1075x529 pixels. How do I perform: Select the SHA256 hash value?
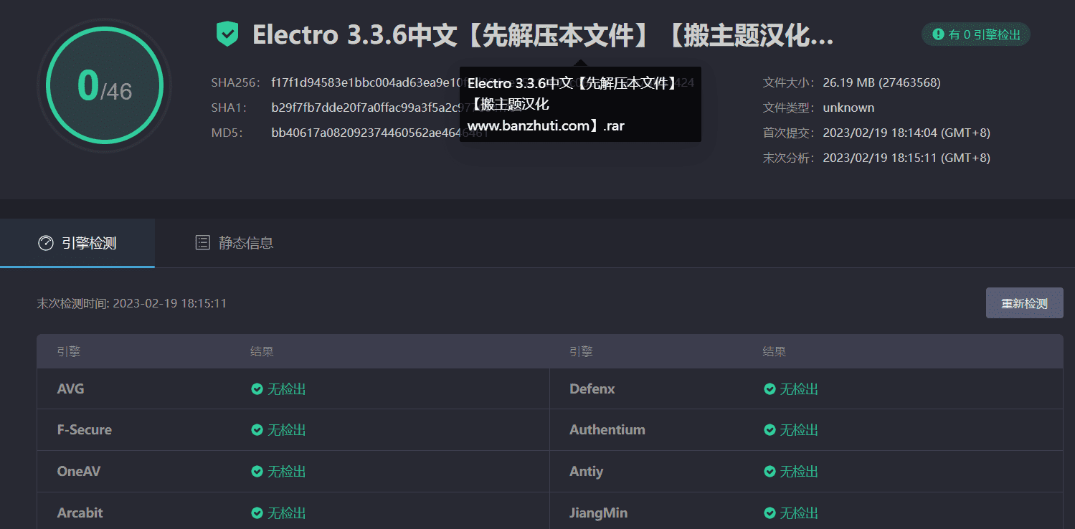[x=483, y=82]
